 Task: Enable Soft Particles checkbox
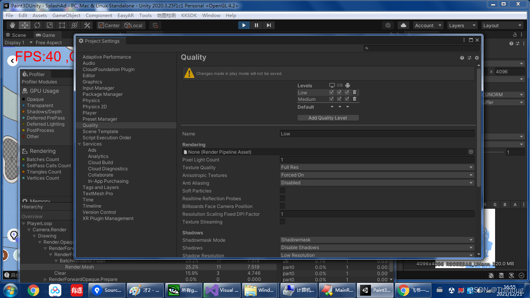(282, 191)
